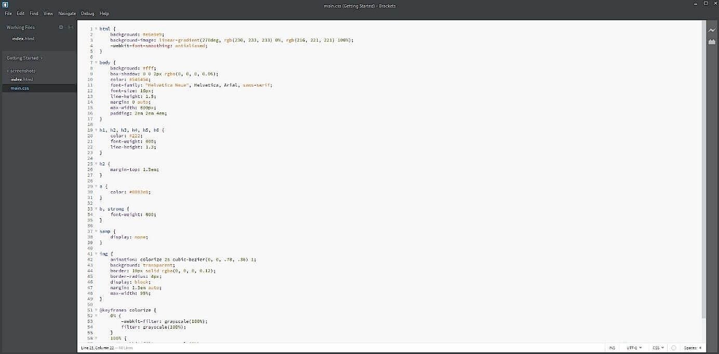Click the Working Files settings gear icon
The image size is (719, 354).
pos(61,27)
